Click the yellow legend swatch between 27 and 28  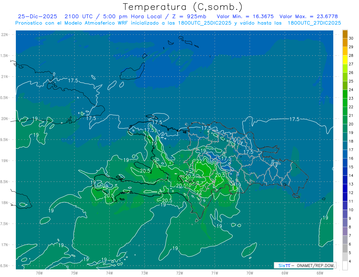[345, 60]
